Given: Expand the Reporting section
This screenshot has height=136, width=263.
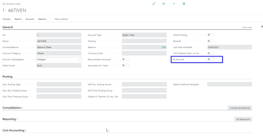Looking at the screenshot, I should tap(10, 119).
